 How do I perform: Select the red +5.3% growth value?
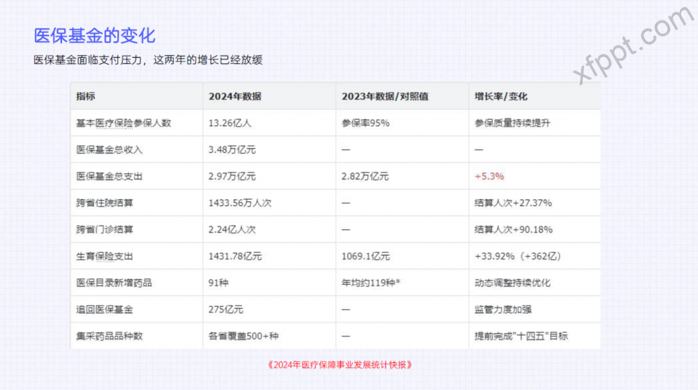coord(489,176)
